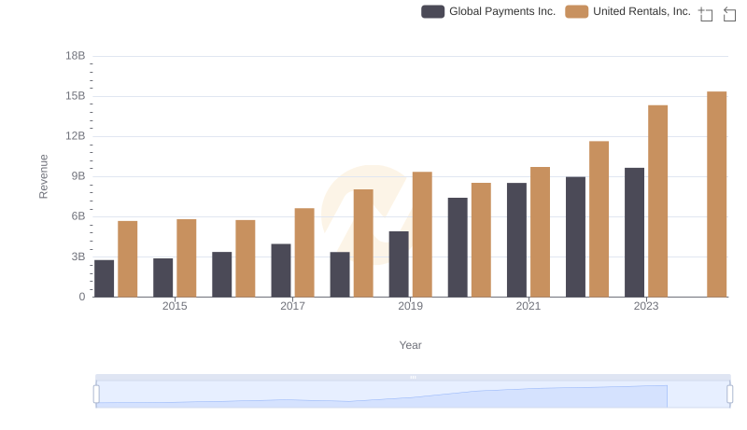Click the Year axis title
747x430 pixels.
[x=410, y=345]
